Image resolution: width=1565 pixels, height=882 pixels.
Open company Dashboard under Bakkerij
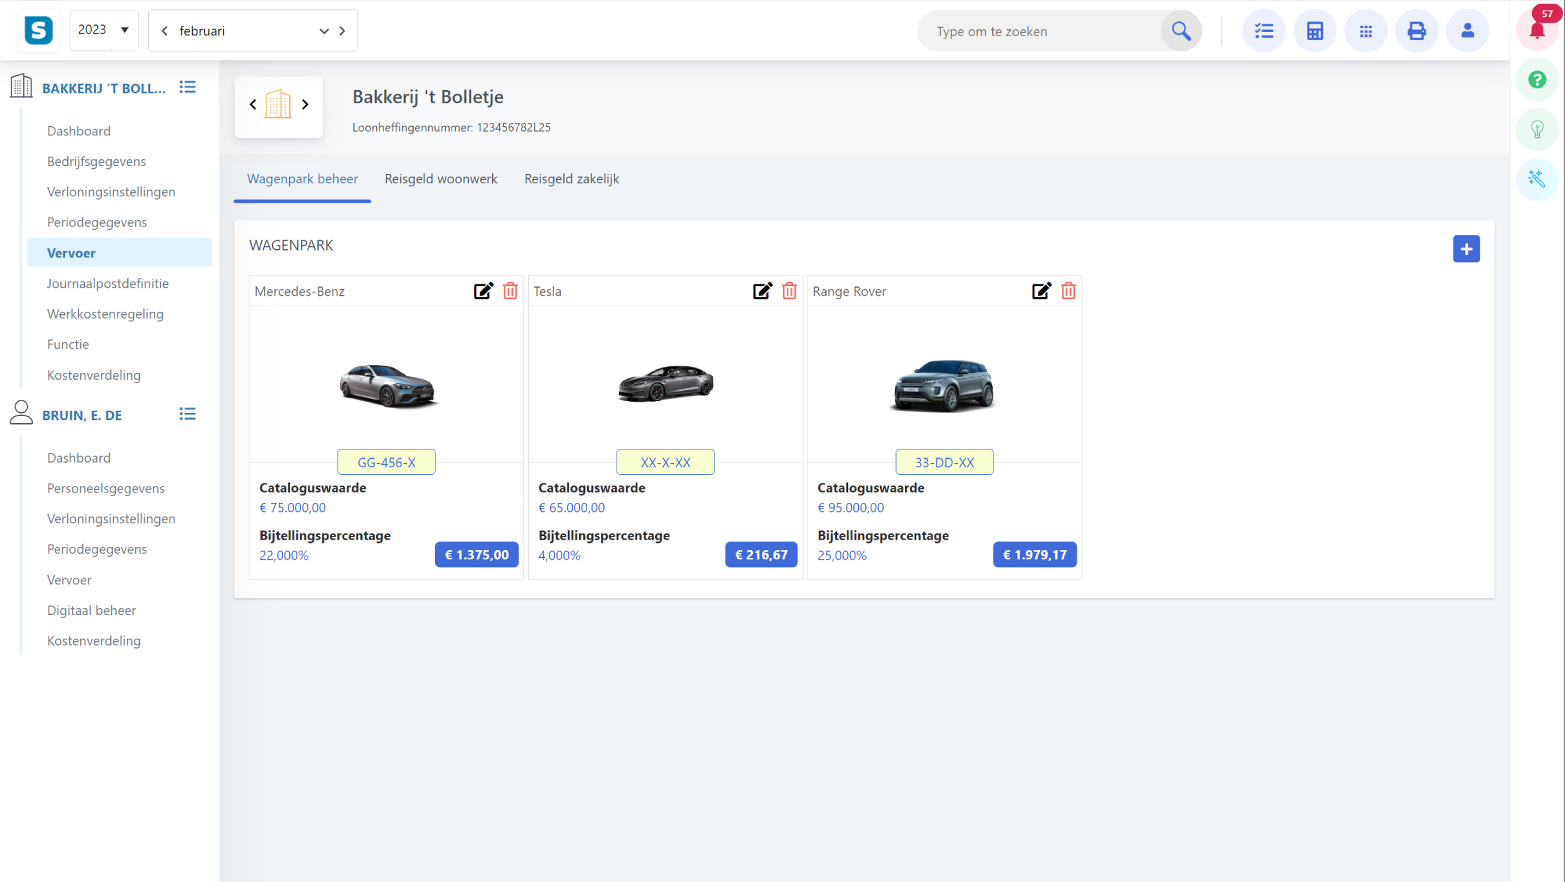[x=79, y=131]
